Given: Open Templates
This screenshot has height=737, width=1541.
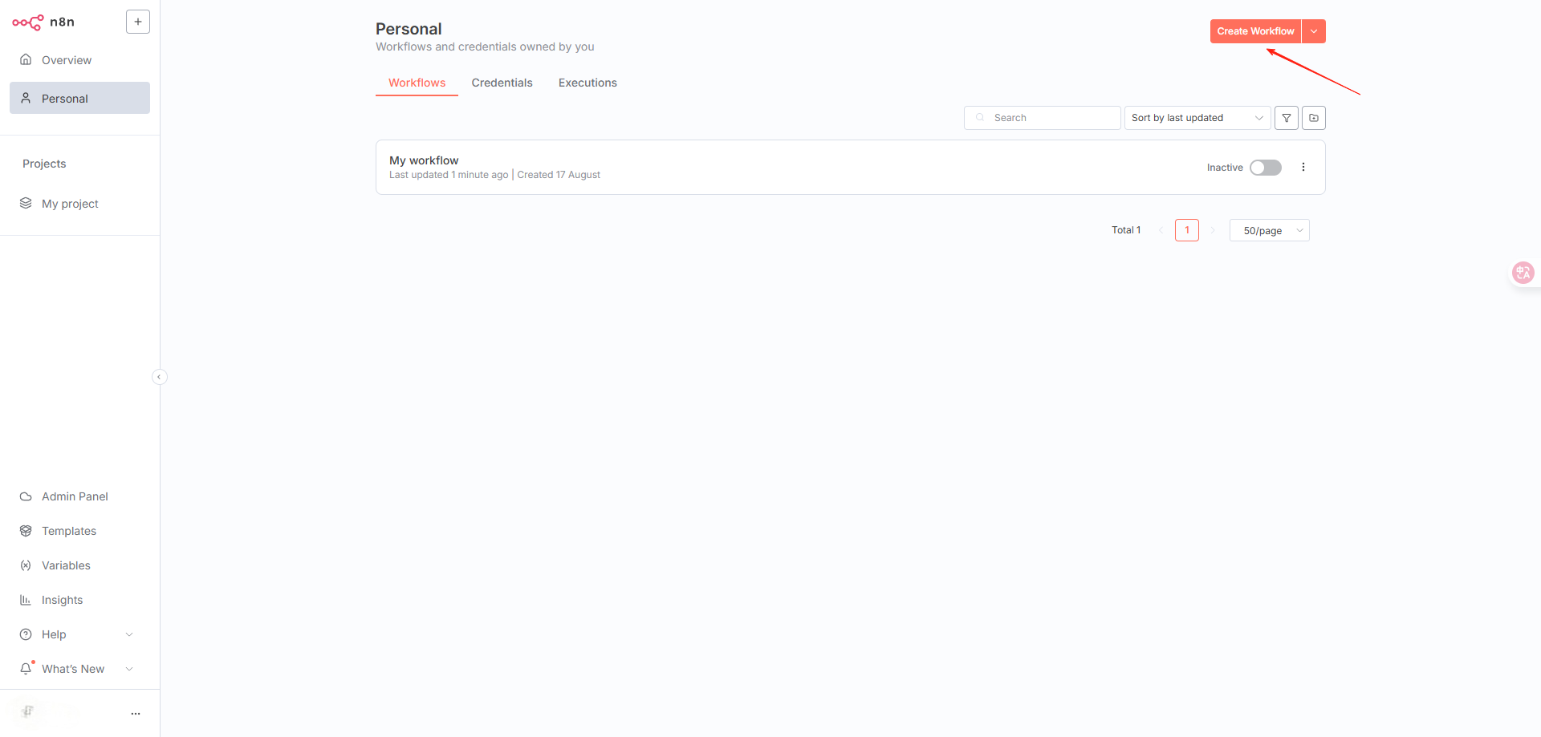Looking at the screenshot, I should point(79,531).
